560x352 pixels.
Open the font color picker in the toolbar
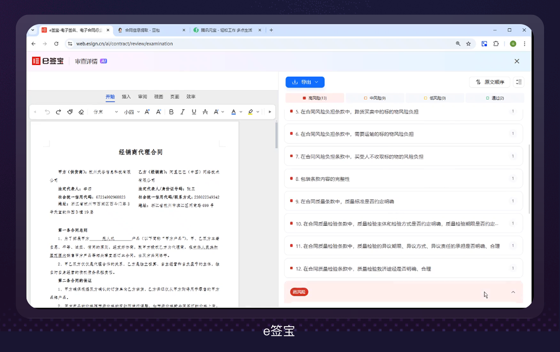point(234,112)
